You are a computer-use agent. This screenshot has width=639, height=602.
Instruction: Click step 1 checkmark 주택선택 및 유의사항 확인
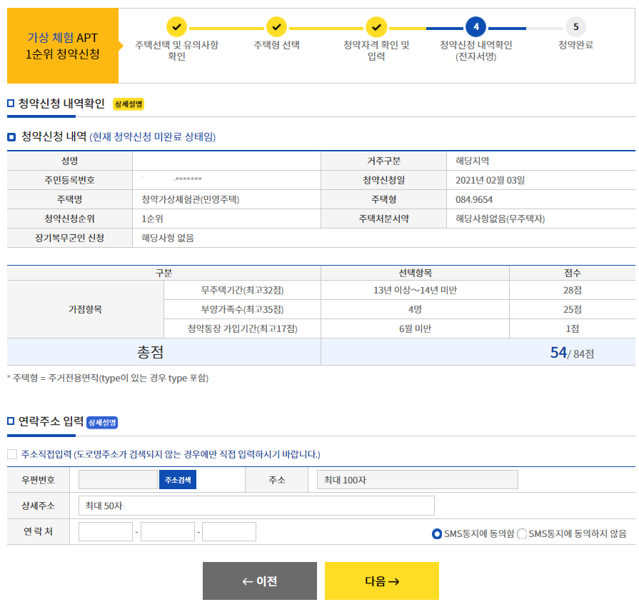pyautogui.click(x=176, y=27)
